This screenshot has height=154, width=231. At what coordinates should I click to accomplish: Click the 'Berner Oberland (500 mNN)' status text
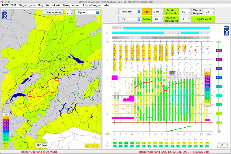[x=39, y=152]
